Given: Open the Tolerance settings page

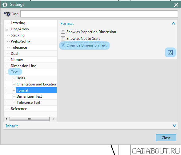Looking at the screenshot, I should click(x=19, y=47).
